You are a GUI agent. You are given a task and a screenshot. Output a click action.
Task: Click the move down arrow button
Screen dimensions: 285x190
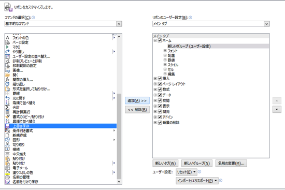tap(277, 109)
